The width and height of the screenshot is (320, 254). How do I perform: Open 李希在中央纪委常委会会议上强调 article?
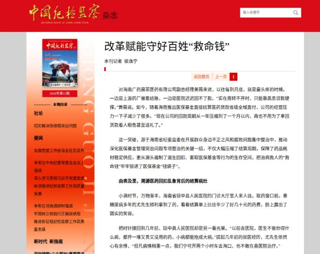pos(59,166)
